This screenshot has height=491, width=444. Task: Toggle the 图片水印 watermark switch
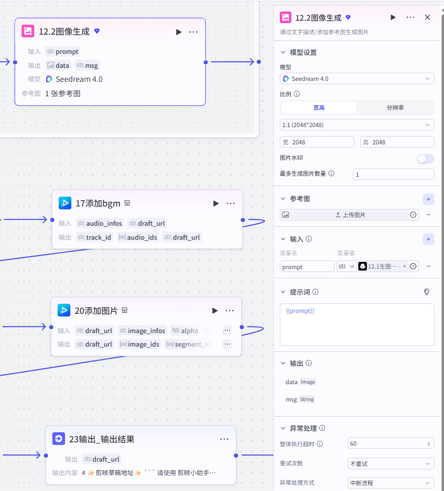click(426, 159)
